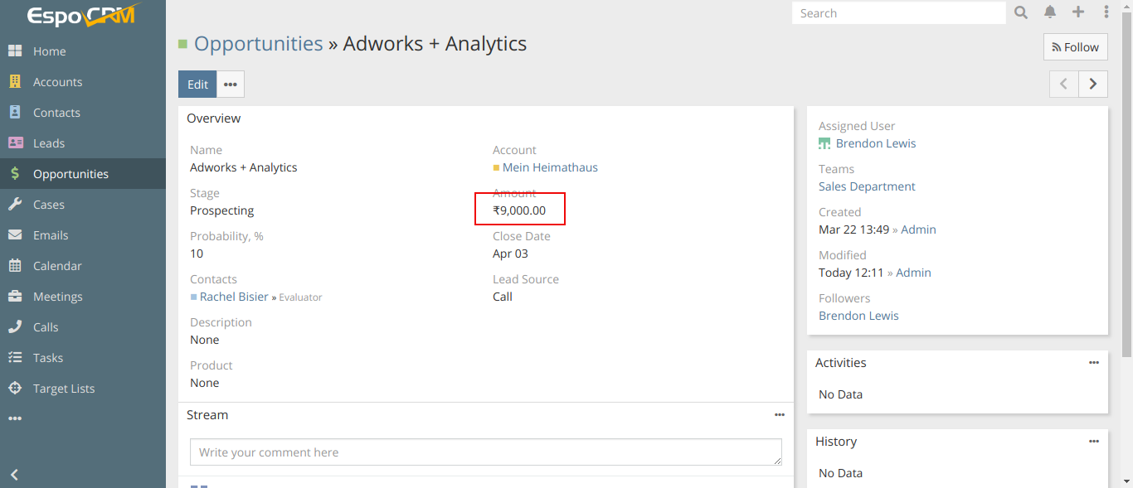Viewport: 1133px width, 488px height.
Task: Follow this opportunity
Action: pyautogui.click(x=1075, y=47)
